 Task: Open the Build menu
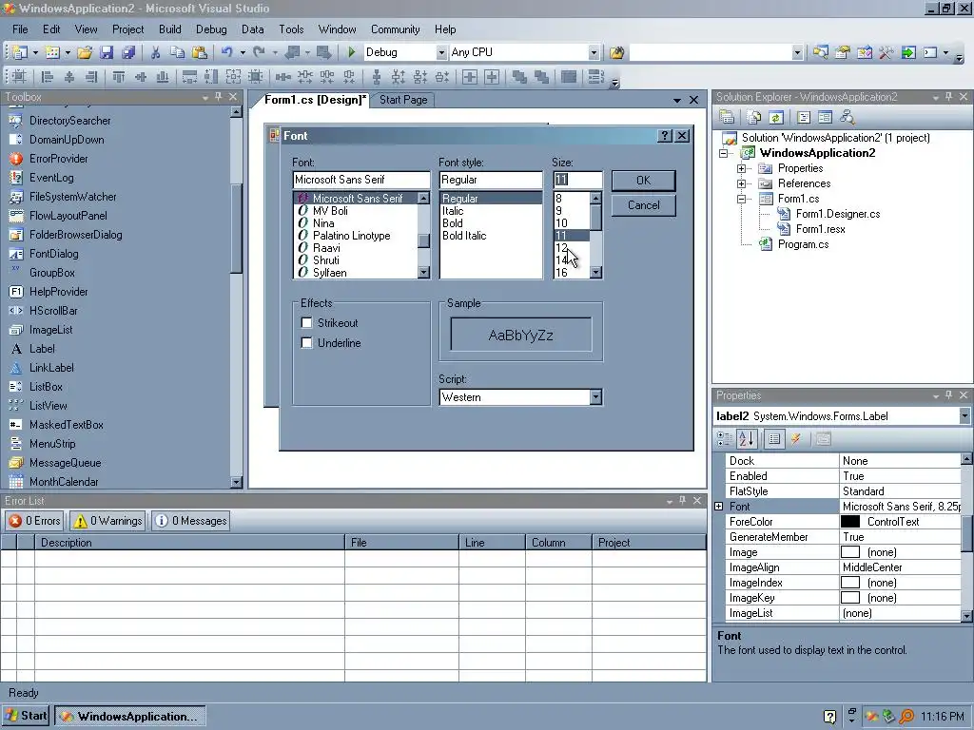click(169, 29)
